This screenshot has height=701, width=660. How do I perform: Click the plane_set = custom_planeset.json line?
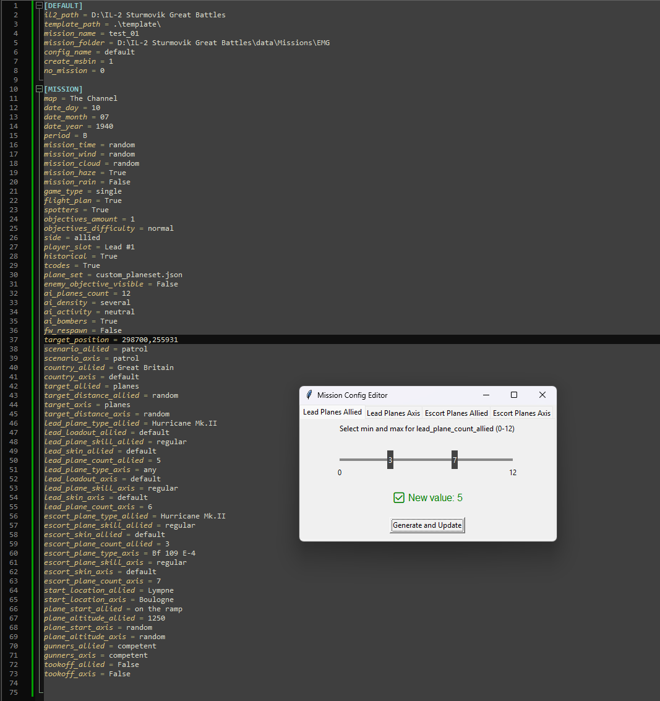113,275
